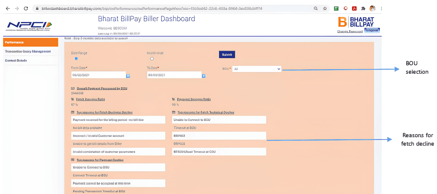The height and width of the screenshot is (194, 437).
Task: Click icon beside Fetch Technical Decline heading
Action: pyautogui.click(x=174, y=112)
